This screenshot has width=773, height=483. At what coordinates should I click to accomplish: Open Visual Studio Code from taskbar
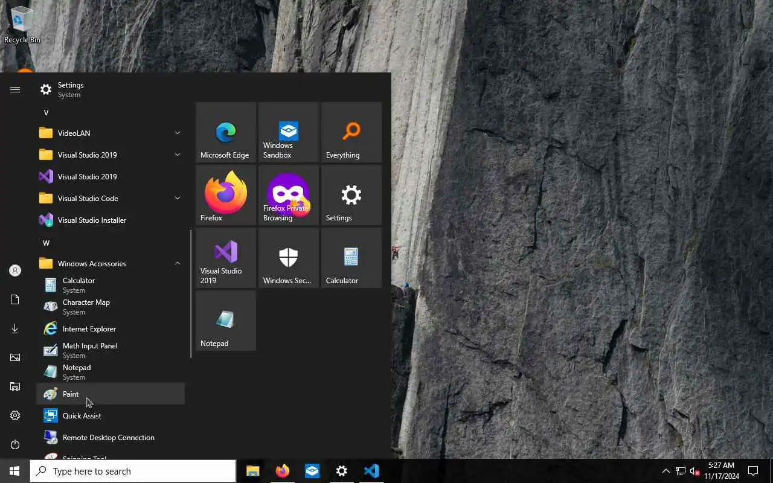pos(371,471)
